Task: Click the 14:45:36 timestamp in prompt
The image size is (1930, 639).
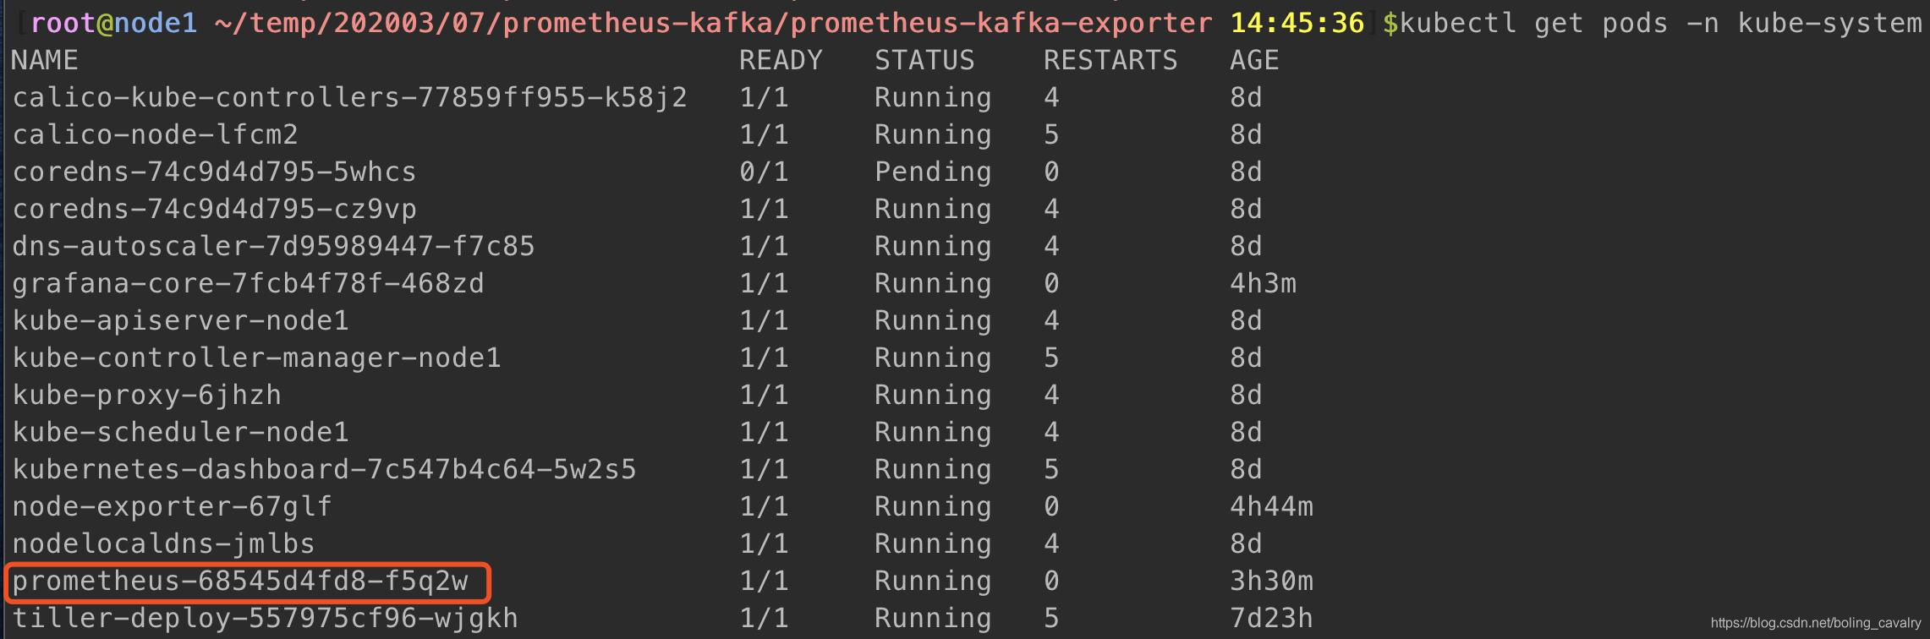Action: (1297, 23)
